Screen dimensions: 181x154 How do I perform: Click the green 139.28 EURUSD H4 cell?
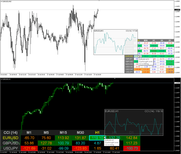tap(162, 56)
